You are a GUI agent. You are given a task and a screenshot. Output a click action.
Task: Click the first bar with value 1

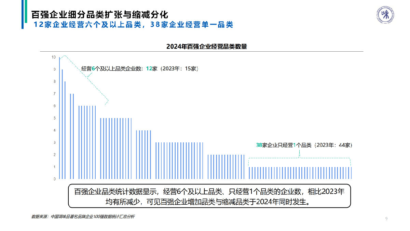click(250, 173)
